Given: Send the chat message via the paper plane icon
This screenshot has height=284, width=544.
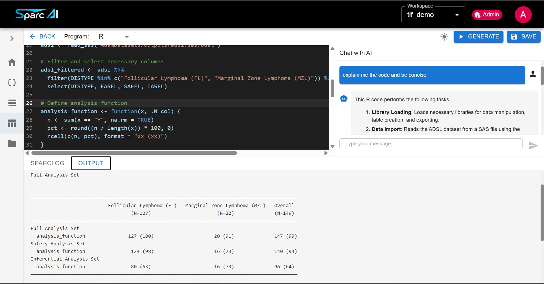Looking at the screenshot, I should [533, 145].
